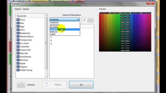The height and width of the screenshot is (93, 166).
Task: Select the Marshmallows keyword text
Action: [x=26, y=36]
